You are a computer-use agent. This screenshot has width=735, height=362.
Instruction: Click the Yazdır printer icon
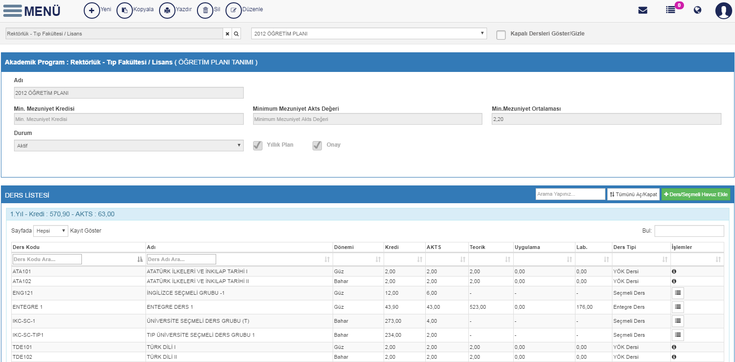pyautogui.click(x=167, y=10)
